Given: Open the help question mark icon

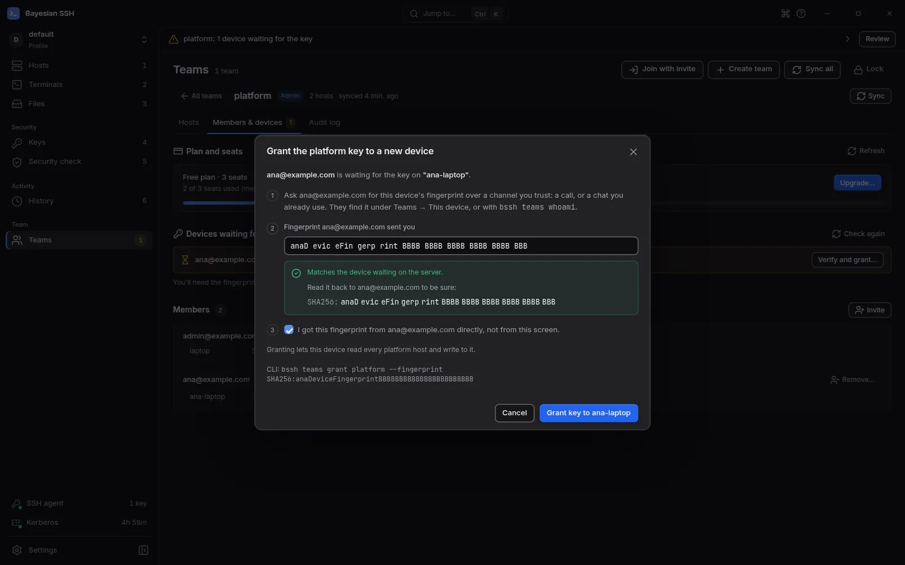Looking at the screenshot, I should (801, 14).
